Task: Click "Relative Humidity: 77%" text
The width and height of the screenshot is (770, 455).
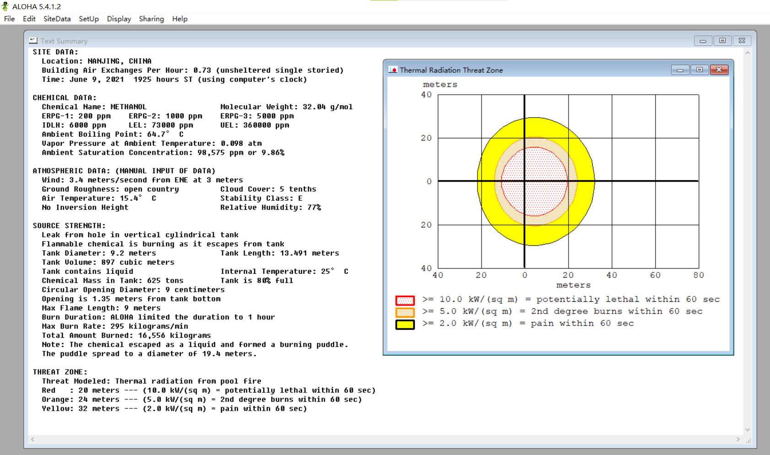Action: pos(271,208)
